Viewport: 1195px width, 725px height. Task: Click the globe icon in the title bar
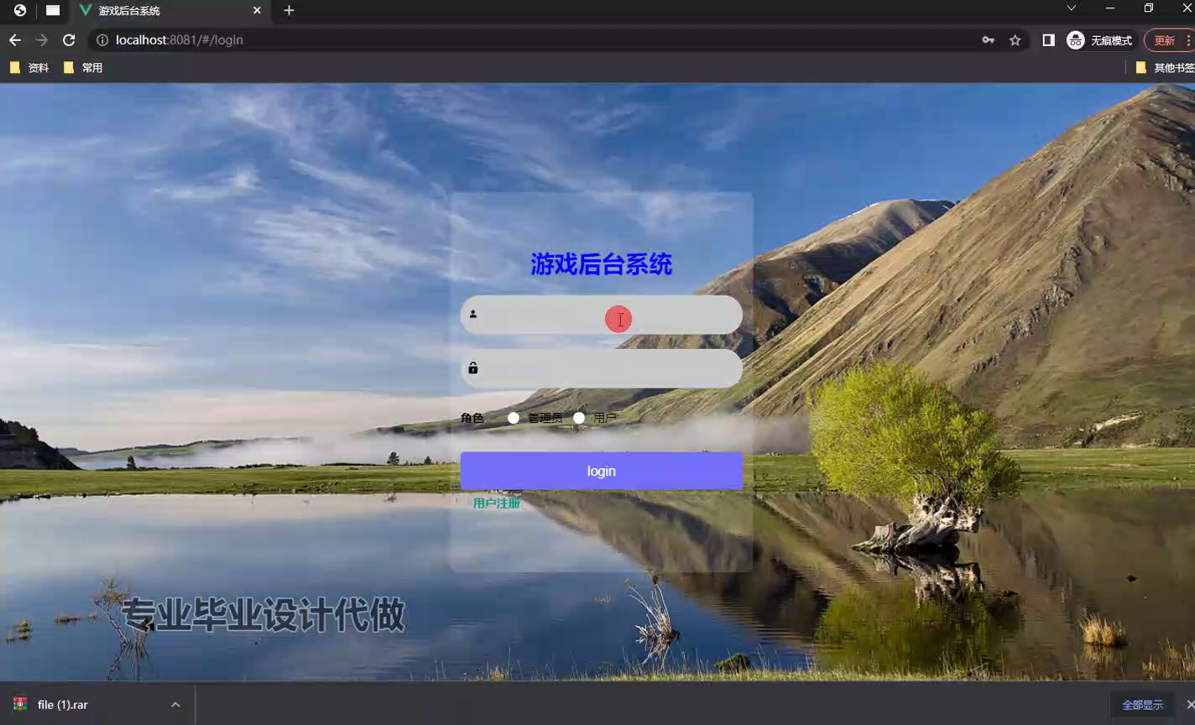[20, 10]
